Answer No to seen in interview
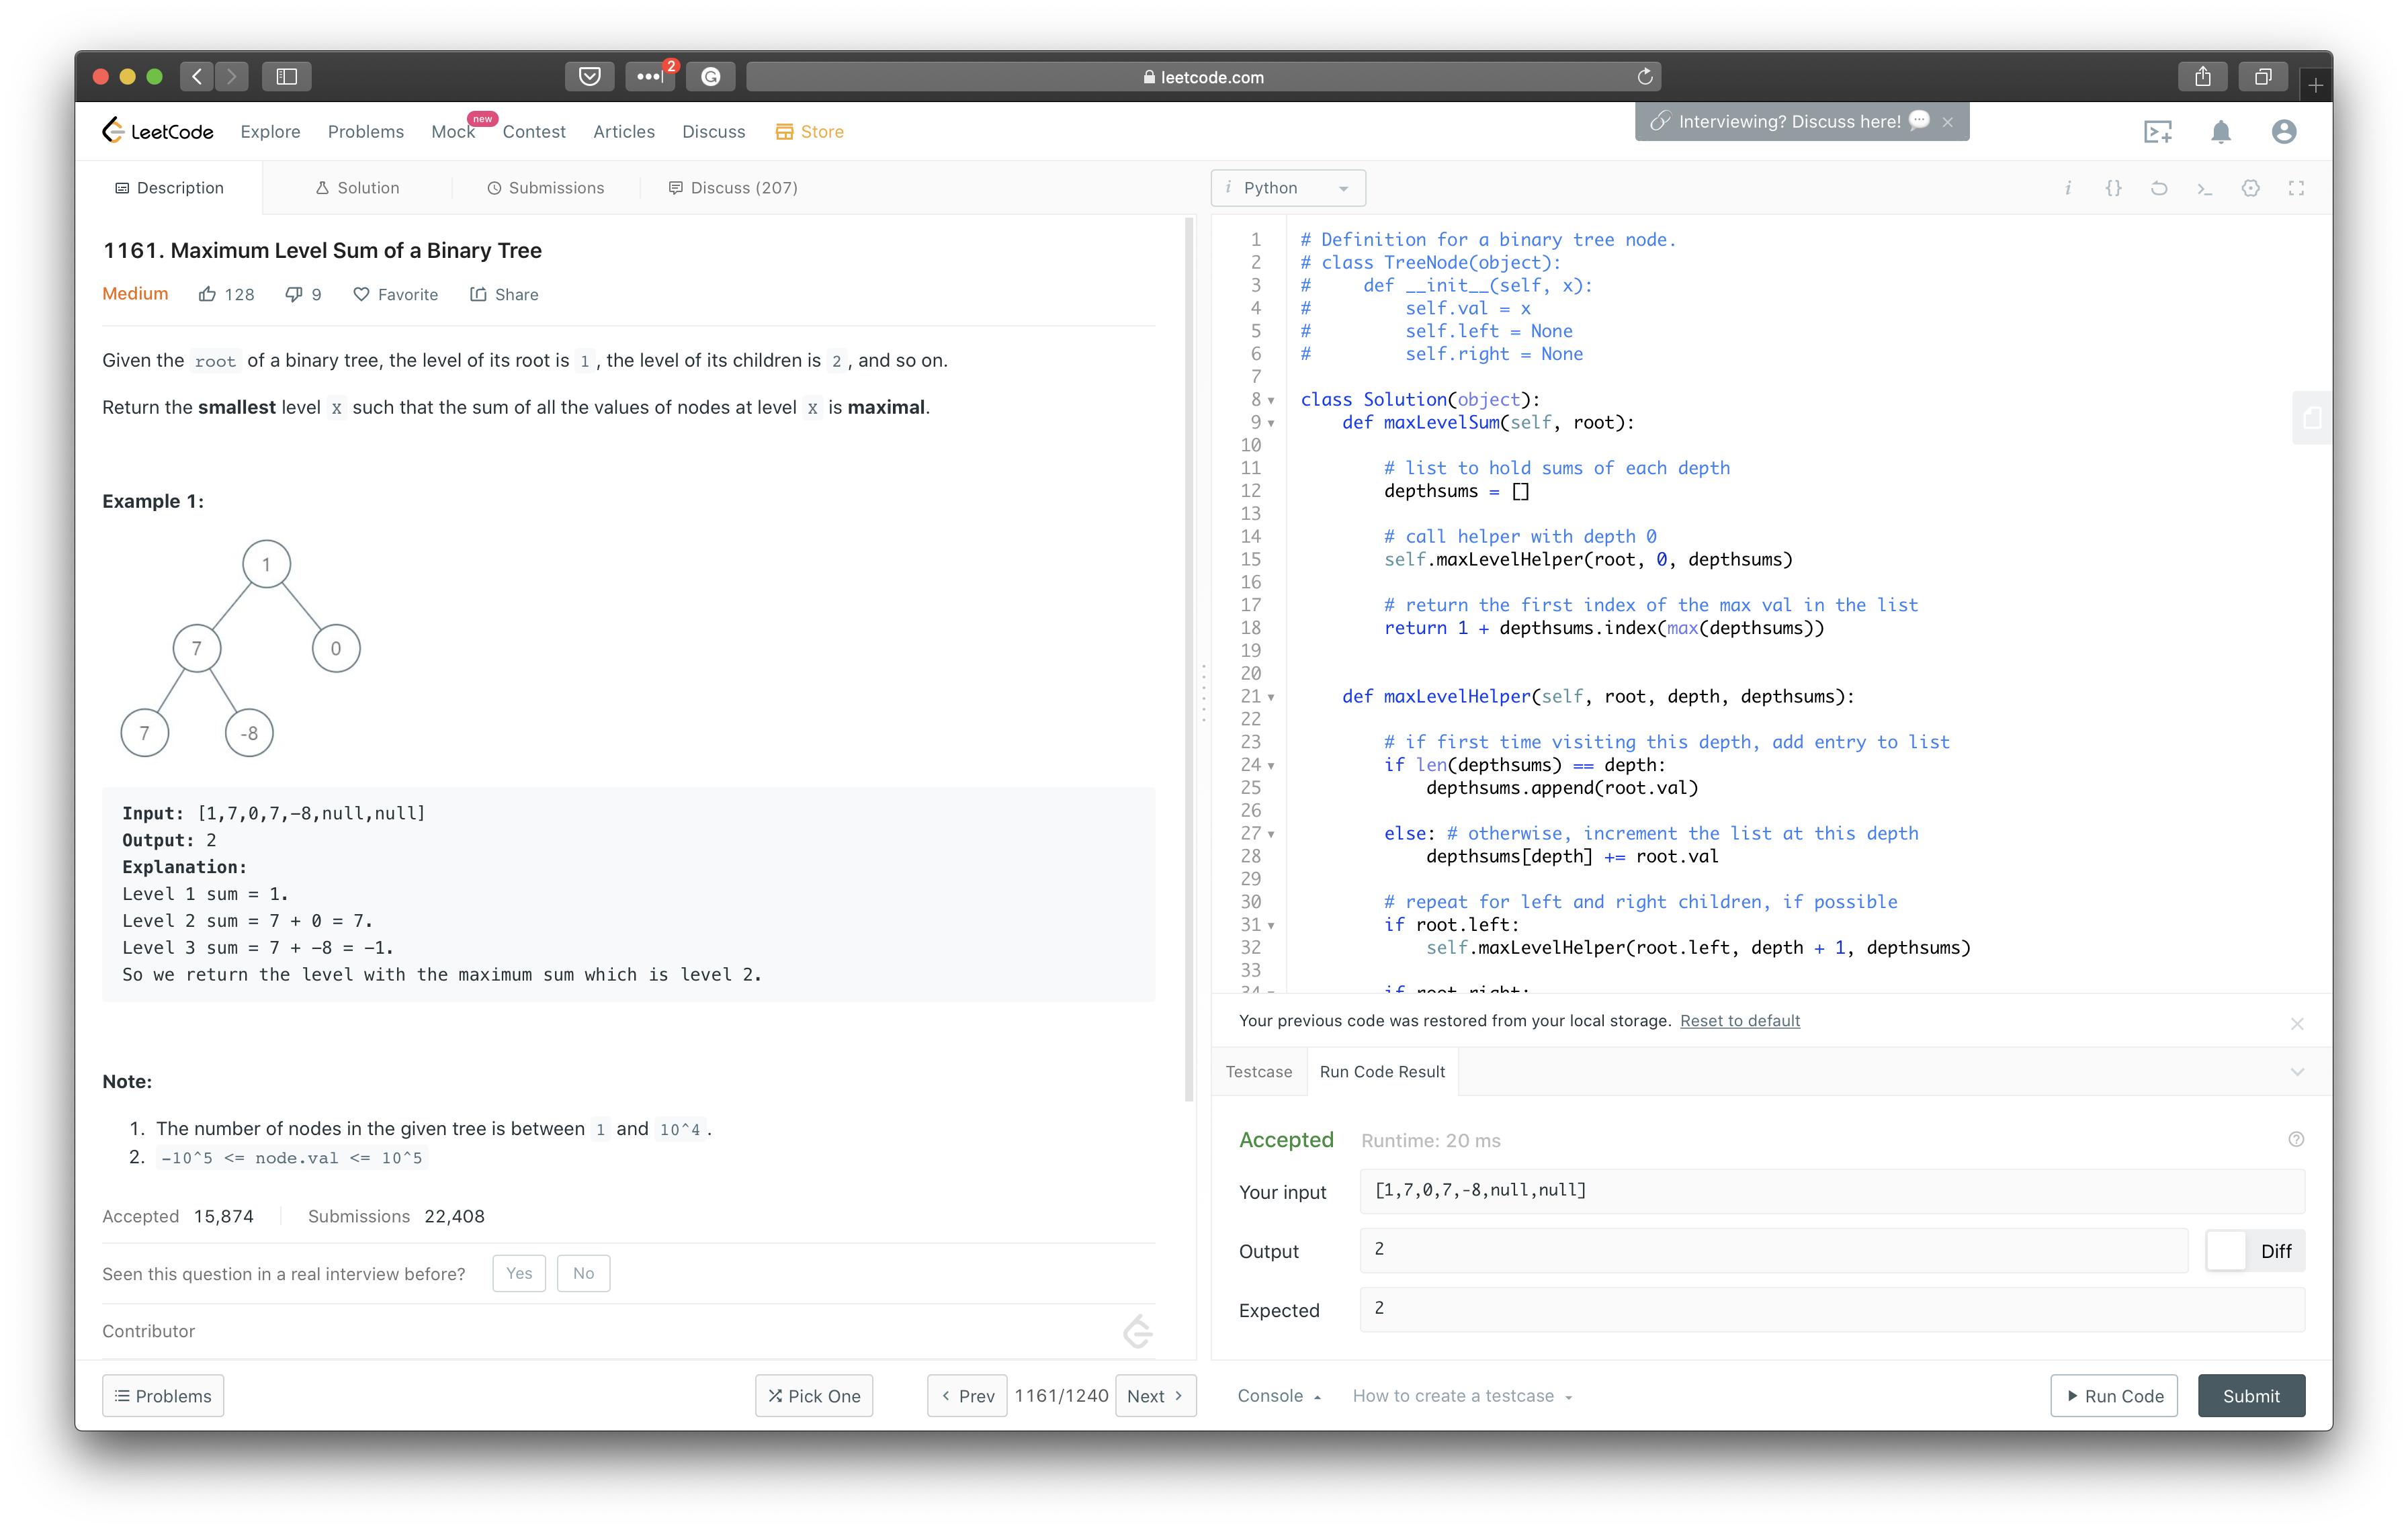Image resolution: width=2408 pixels, height=1530 pixels. click(x=583, y=1273)
